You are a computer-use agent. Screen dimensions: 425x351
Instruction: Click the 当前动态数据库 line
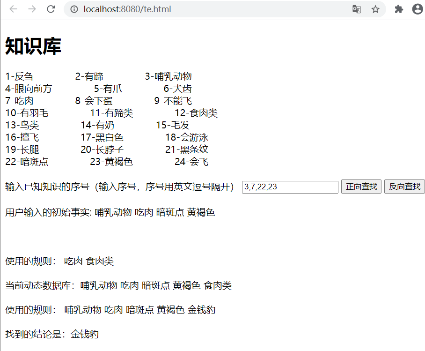pos(118,286)
